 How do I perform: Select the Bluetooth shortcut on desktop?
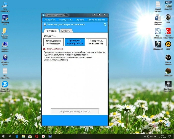pos(5,60)
